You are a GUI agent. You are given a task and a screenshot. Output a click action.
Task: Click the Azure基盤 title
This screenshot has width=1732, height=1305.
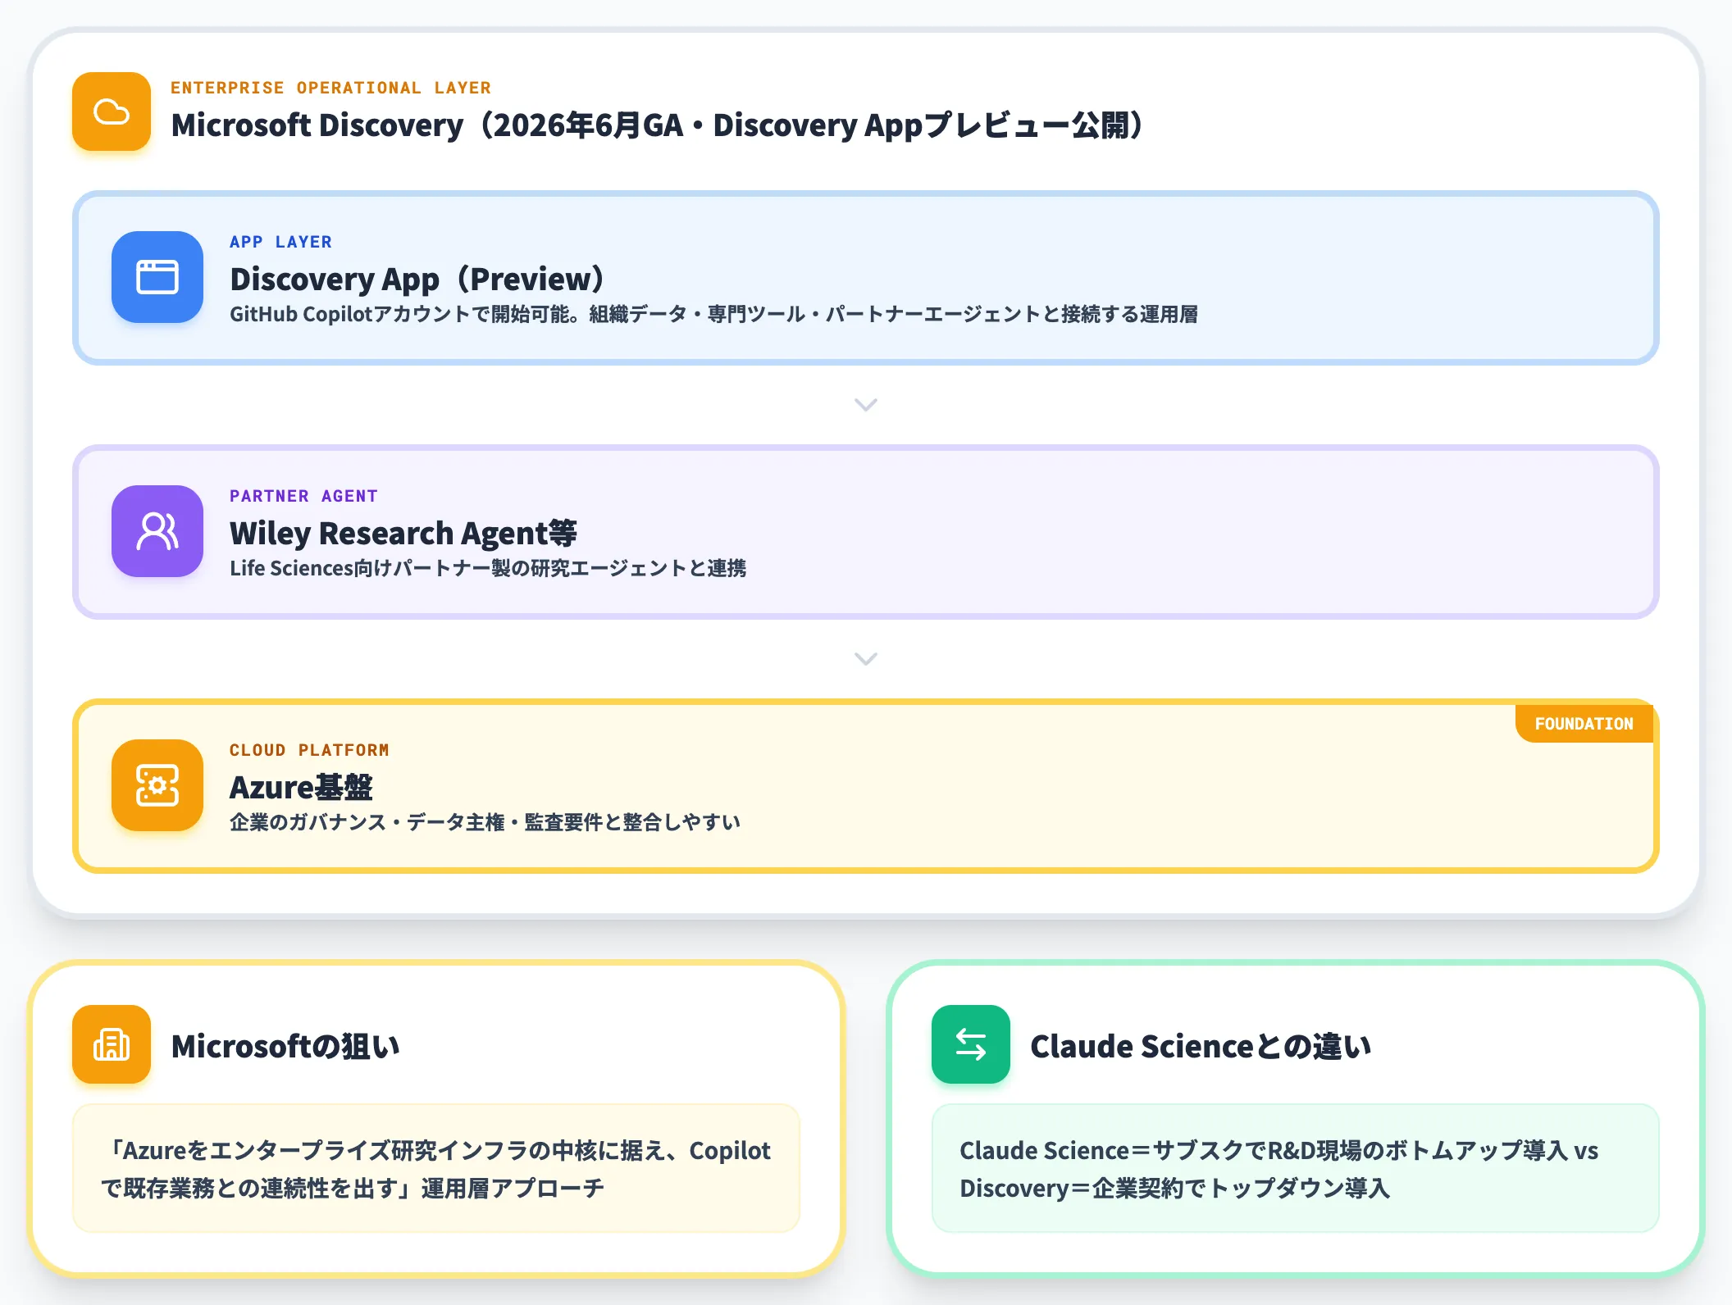click(301, 788)
